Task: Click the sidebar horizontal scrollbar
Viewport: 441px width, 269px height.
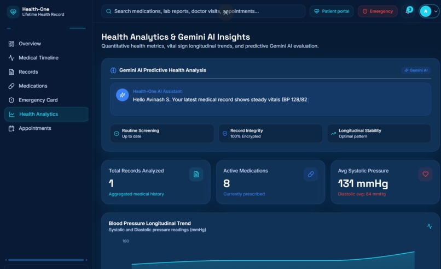Action: (x=46, y=260)
